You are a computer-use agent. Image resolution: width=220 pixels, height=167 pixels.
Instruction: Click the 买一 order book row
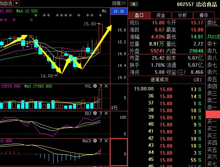pyautogui.click(x=213, y=121)
